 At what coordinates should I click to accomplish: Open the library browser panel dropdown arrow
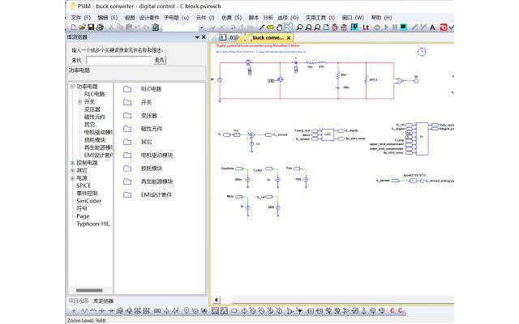197,37
